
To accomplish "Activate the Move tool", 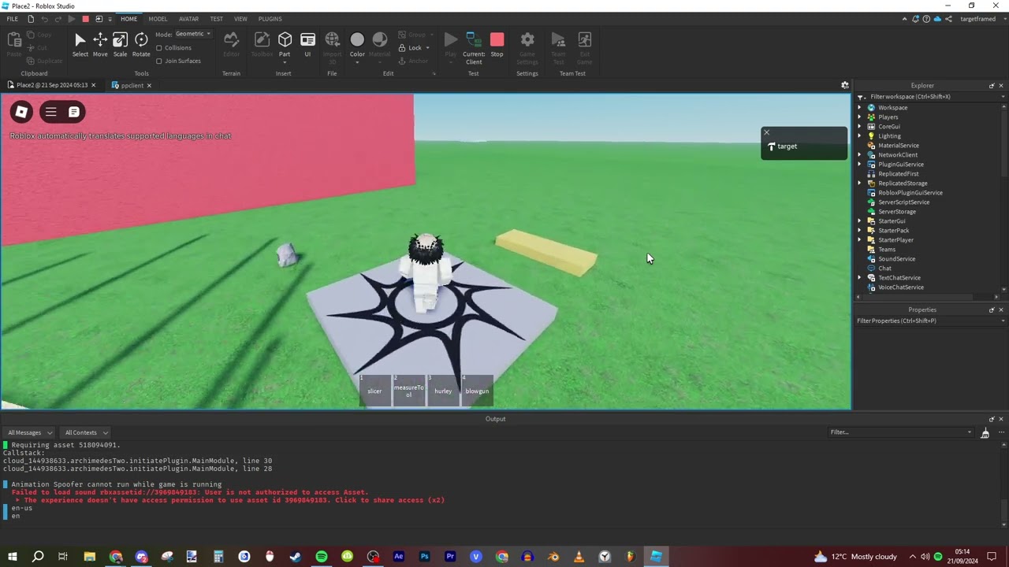I will coord(100,45).
